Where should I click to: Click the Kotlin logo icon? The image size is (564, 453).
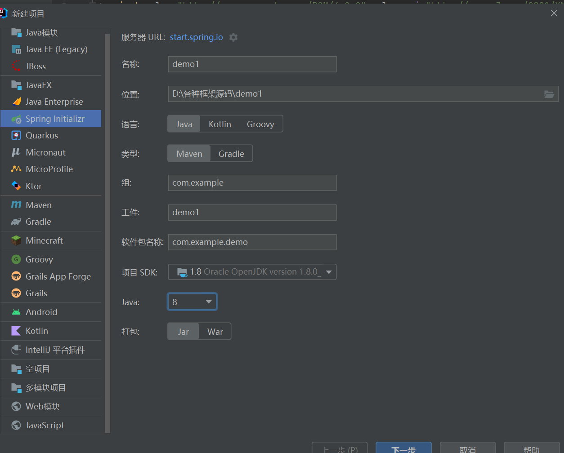coord(17,331)
